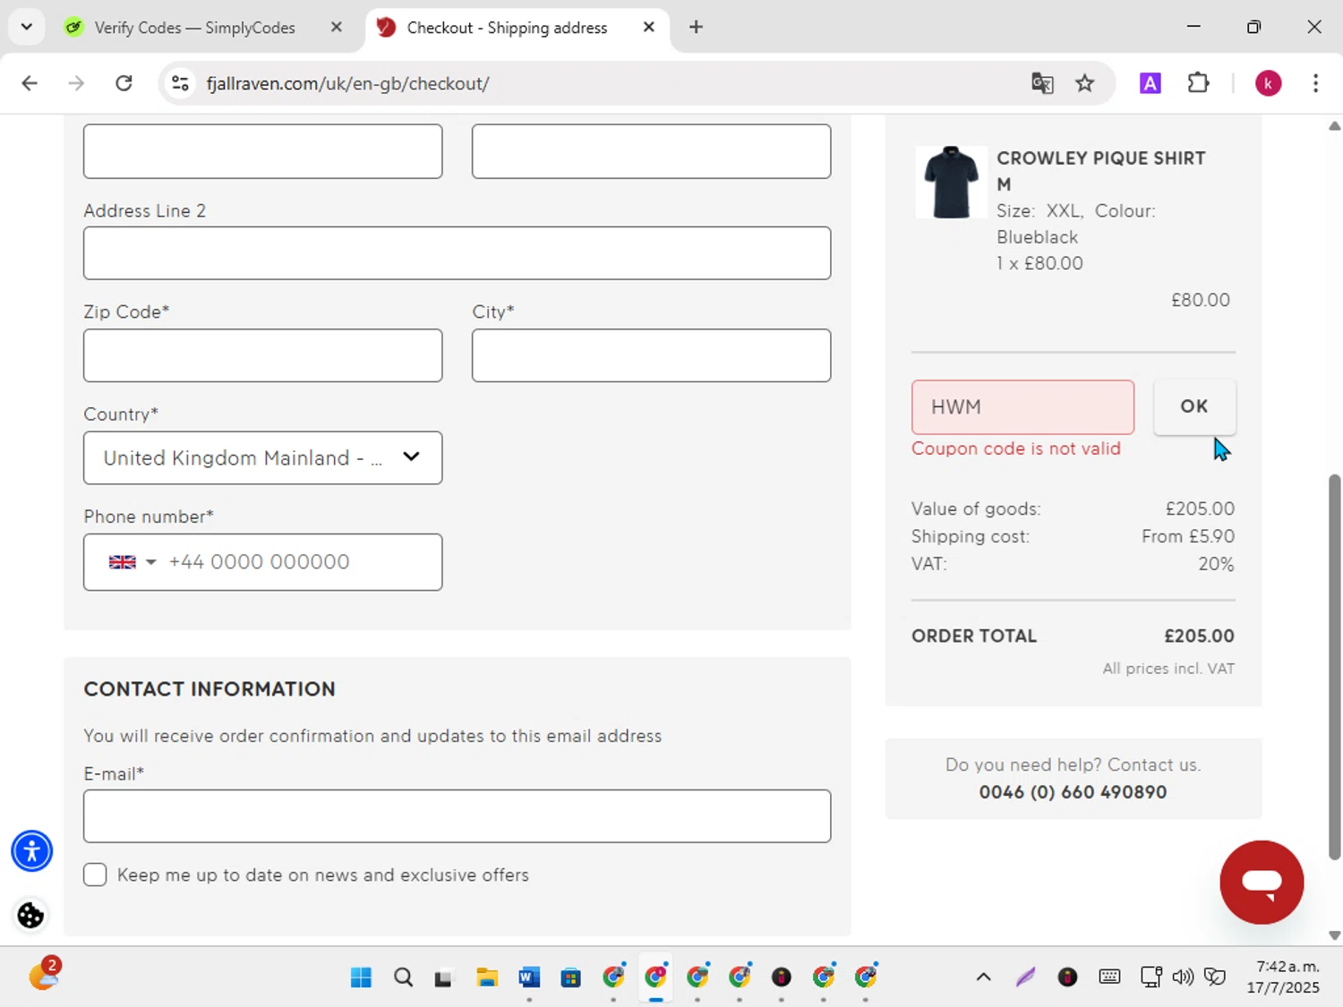Image resolution: width=1343 pixels, height=1007 pixels.
Task: Open Chrome three-dot menu
Action: point(1315,83)
